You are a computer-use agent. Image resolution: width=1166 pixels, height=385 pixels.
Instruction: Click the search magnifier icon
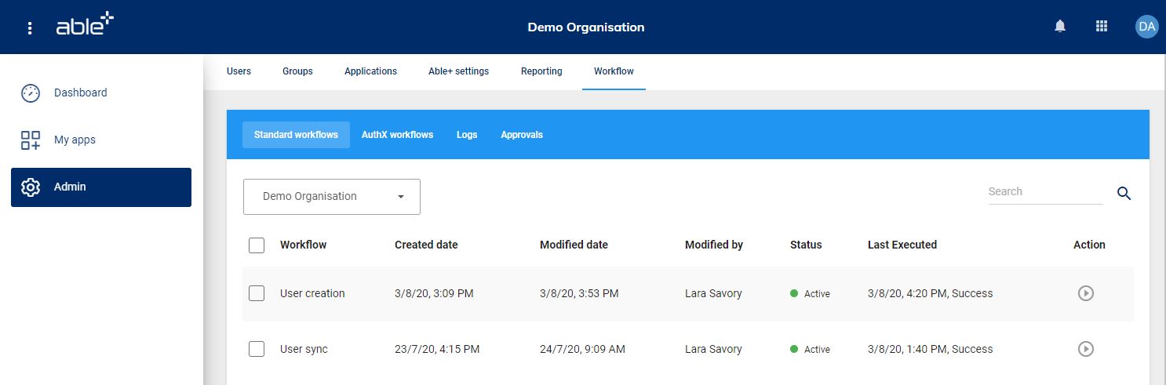click(x=1124, y=194)
